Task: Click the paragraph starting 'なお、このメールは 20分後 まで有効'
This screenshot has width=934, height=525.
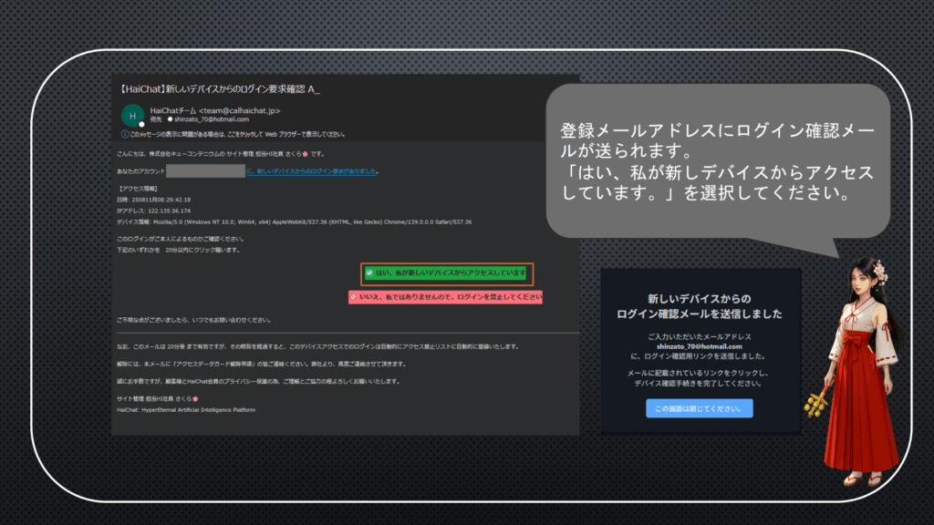Action: click(x=318, y=346)
